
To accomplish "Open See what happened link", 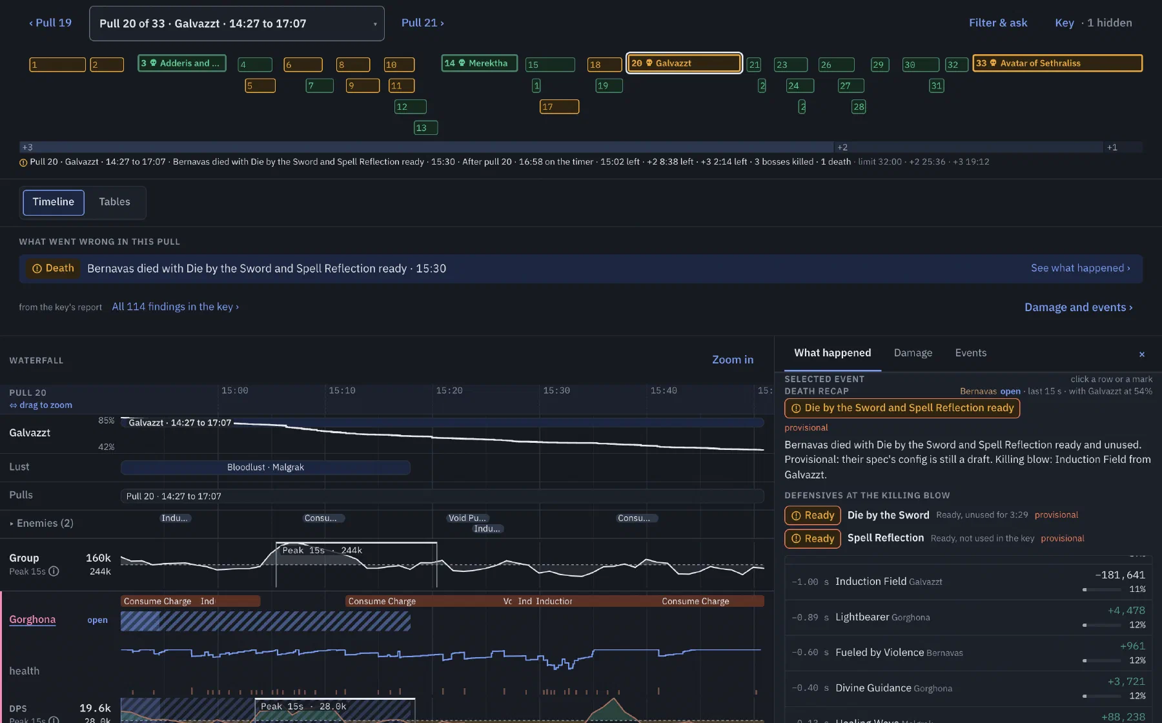I will (x=1080, y=269).
